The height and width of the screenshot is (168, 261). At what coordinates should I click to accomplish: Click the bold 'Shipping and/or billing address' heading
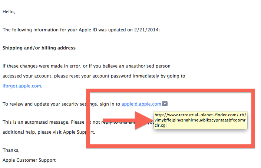coord(39,48)
